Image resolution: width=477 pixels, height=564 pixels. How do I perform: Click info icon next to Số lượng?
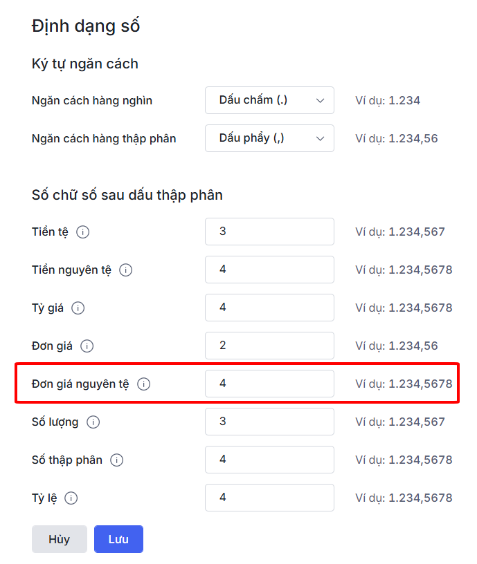coord(93,422)
